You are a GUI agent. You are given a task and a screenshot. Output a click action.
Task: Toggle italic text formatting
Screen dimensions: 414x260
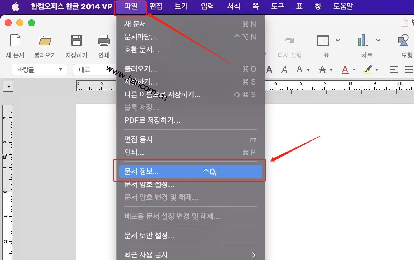(x=284, y=70)
